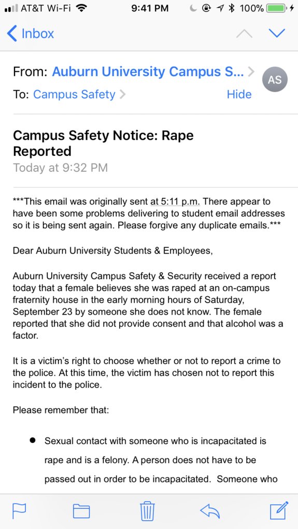Delete email with the trash icon
The width and height of the screenshot is (298, 529).
coord(147,511)
